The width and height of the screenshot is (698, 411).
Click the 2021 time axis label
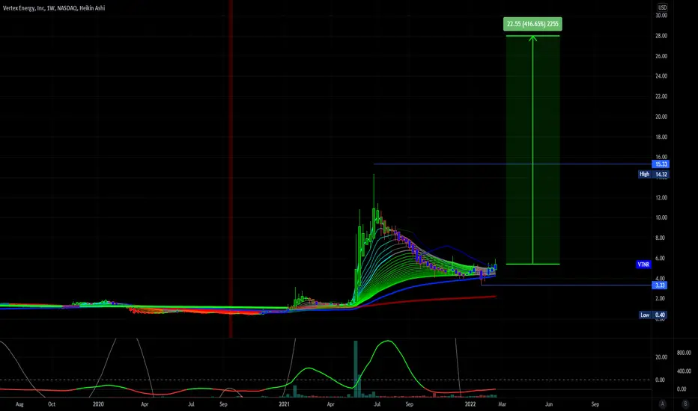pyautogui.click(x=284, y=404)
